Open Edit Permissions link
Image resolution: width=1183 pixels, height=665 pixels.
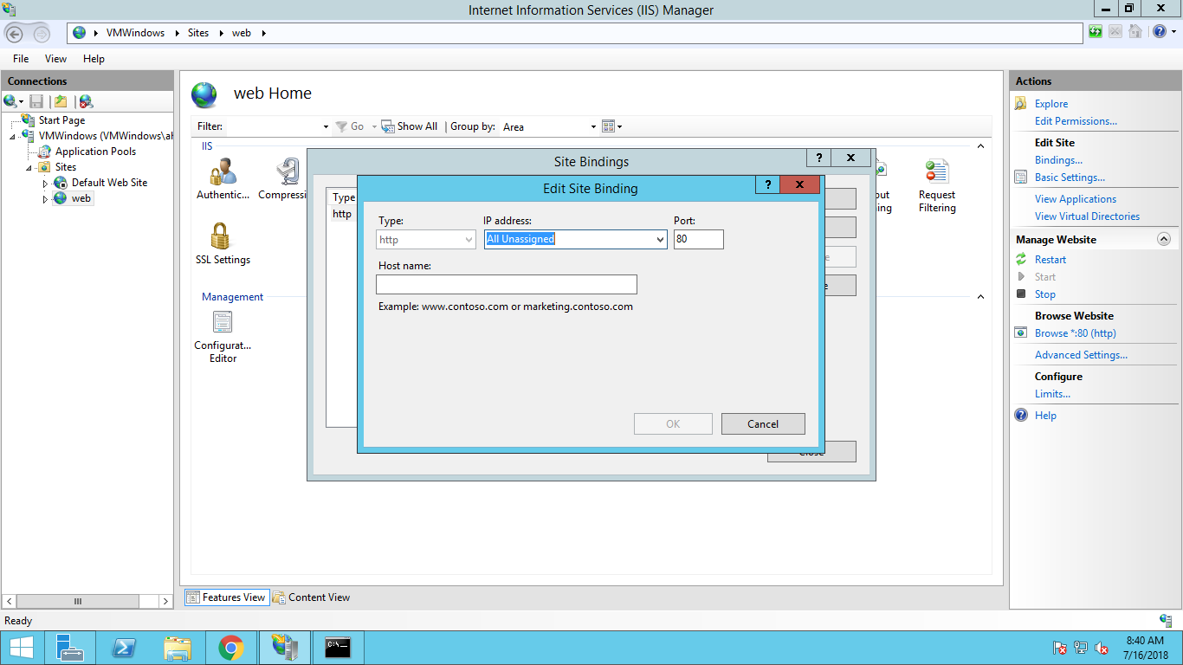(x=1076, y=121)
